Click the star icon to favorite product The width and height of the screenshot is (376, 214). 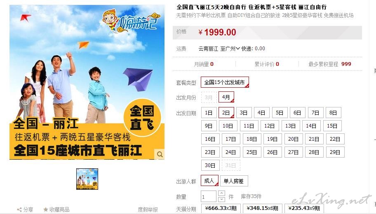pos(46,209)
